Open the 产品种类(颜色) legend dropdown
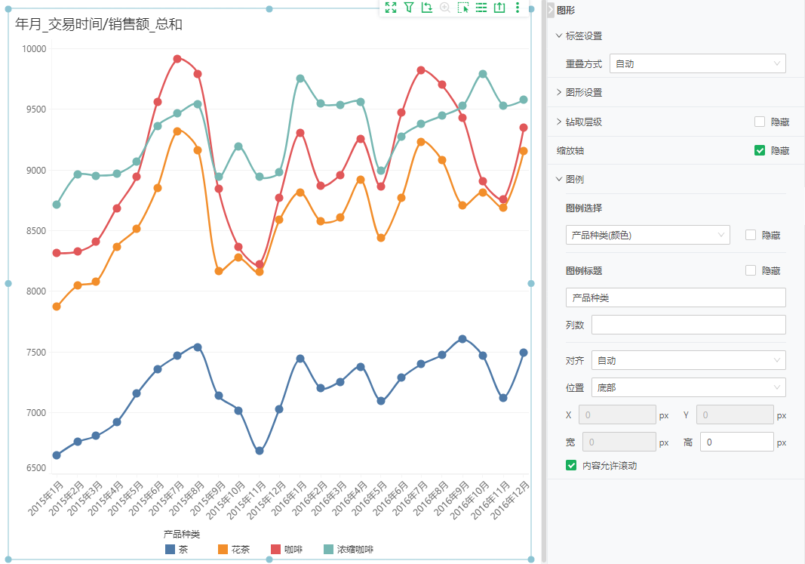 tap(648, 236)
